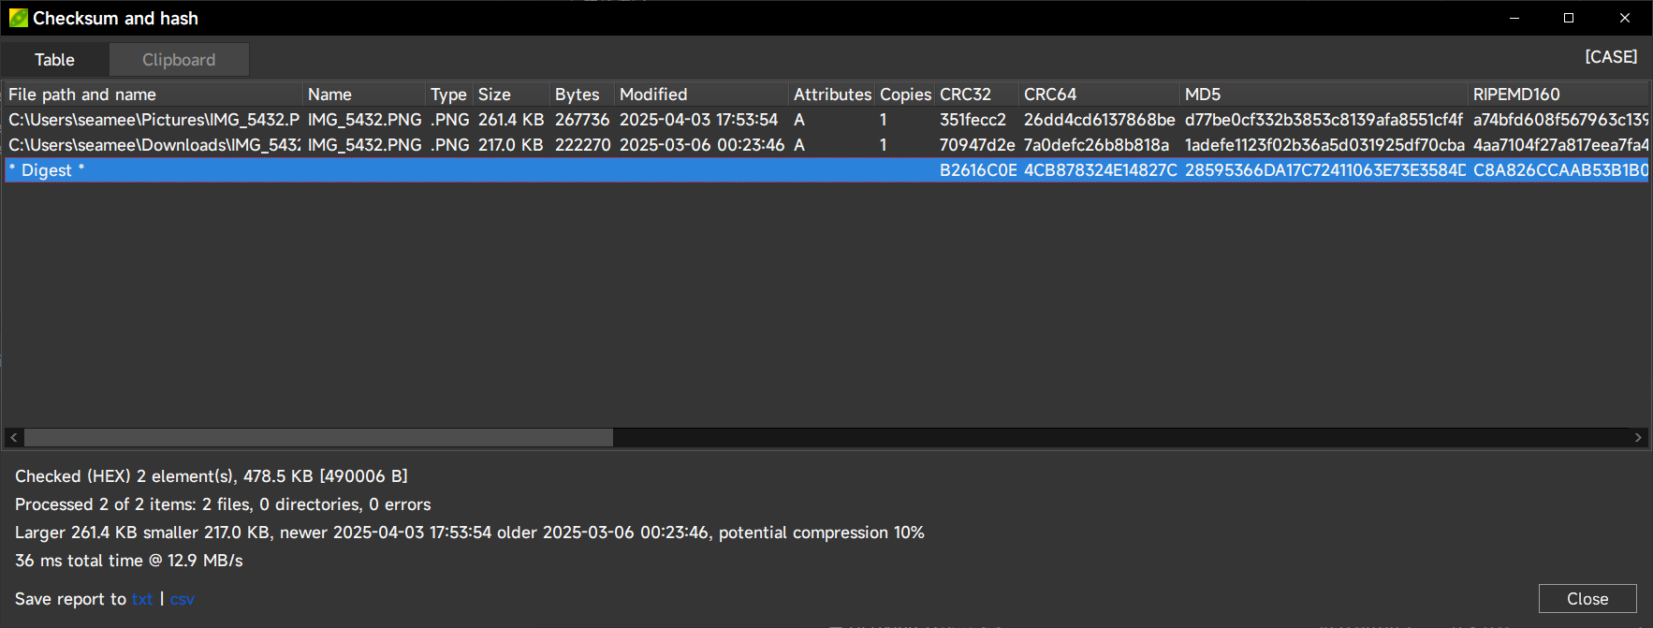Select the Table tab
The height and width of the screenshot is (628, 1653).
pyautogui.click(x=54, y=60)
